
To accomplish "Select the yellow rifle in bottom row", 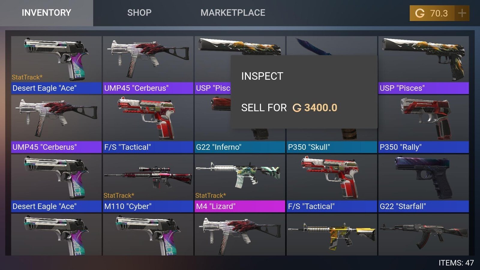I will pos(331,235).
